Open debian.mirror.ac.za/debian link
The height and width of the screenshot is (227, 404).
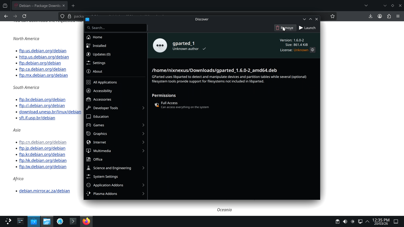44,191
